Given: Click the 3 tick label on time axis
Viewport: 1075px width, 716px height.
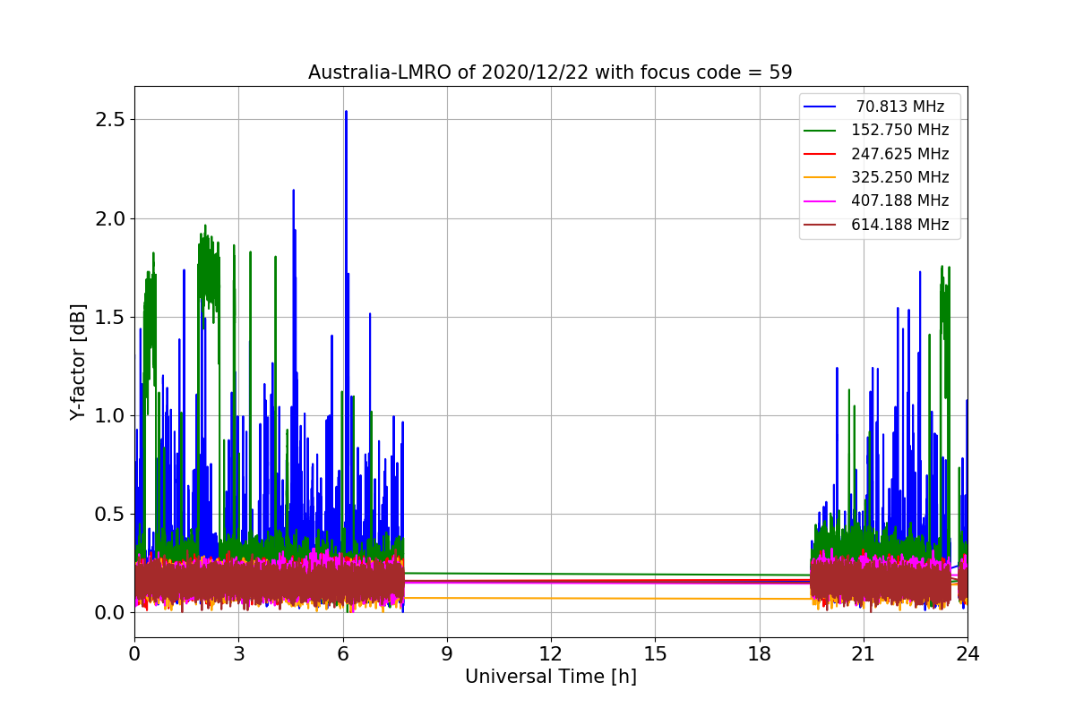Looking at the screenshot, I should (x=238, y=653).
